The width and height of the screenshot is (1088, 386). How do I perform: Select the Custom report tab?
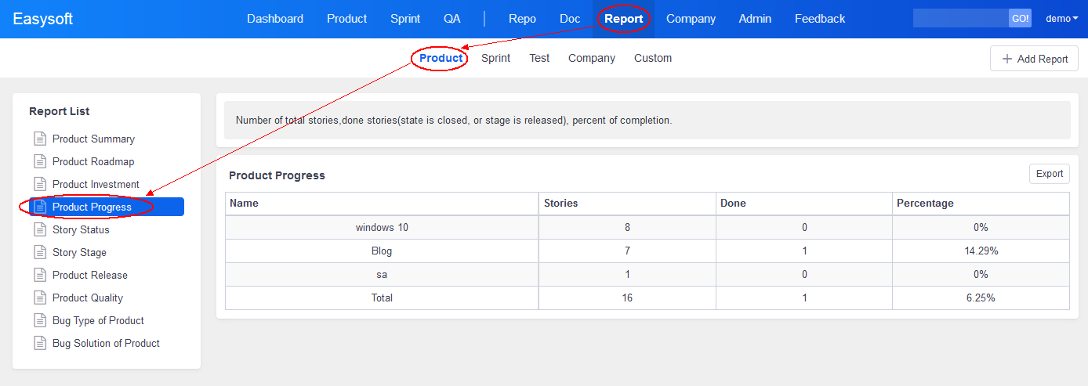pyautogui.click(x=652, y=58)
